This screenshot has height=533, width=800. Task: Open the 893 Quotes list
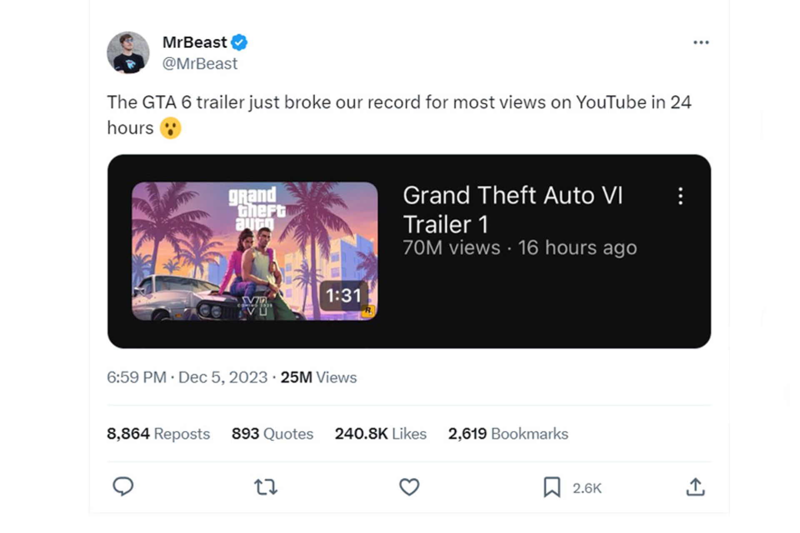click(272, 433)
